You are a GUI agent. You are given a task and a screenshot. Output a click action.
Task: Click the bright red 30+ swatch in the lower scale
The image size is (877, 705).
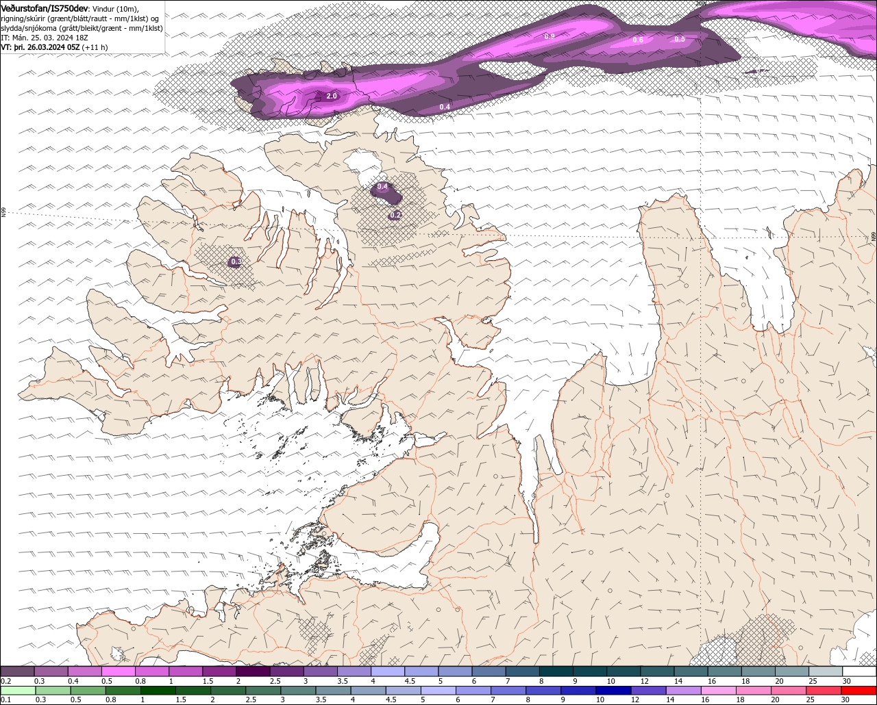pos(860,691)
